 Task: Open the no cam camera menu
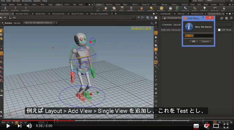[x=146, y=28]
